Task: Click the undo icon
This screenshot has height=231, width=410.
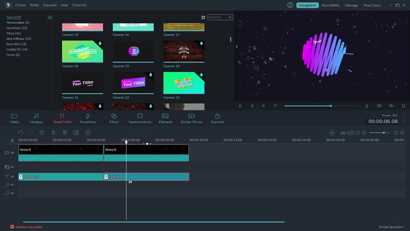Action: pyautogui.click(x=20, y=133)
